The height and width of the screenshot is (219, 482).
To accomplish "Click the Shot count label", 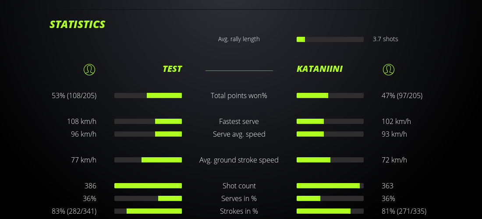I will 239,186.
